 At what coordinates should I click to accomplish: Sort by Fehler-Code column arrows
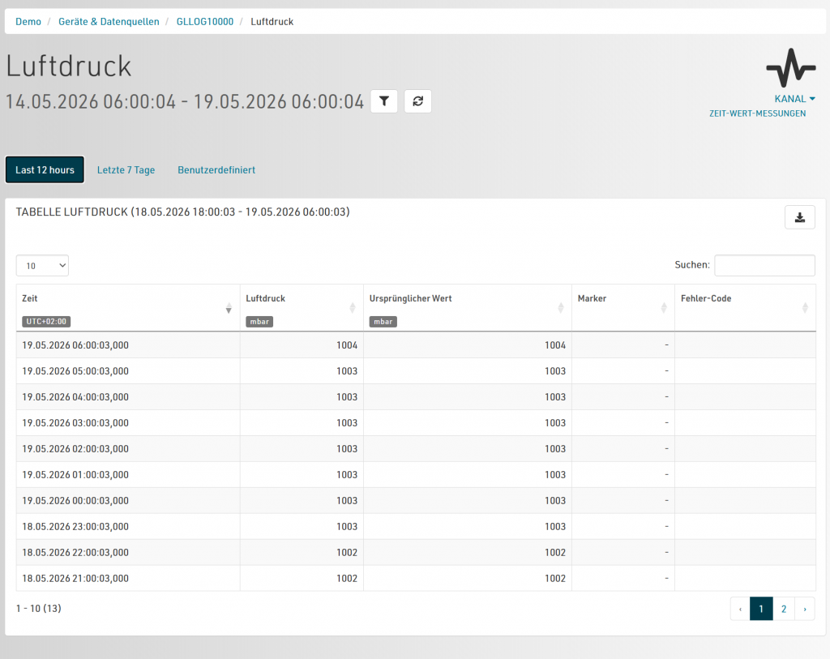coord(805,308)
